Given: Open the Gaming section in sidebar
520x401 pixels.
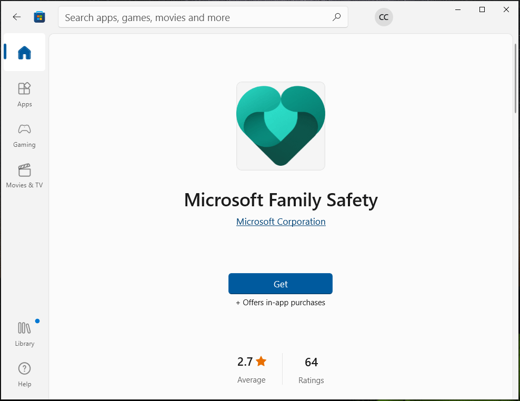Looking at the screenshot, I should (25, 136).
